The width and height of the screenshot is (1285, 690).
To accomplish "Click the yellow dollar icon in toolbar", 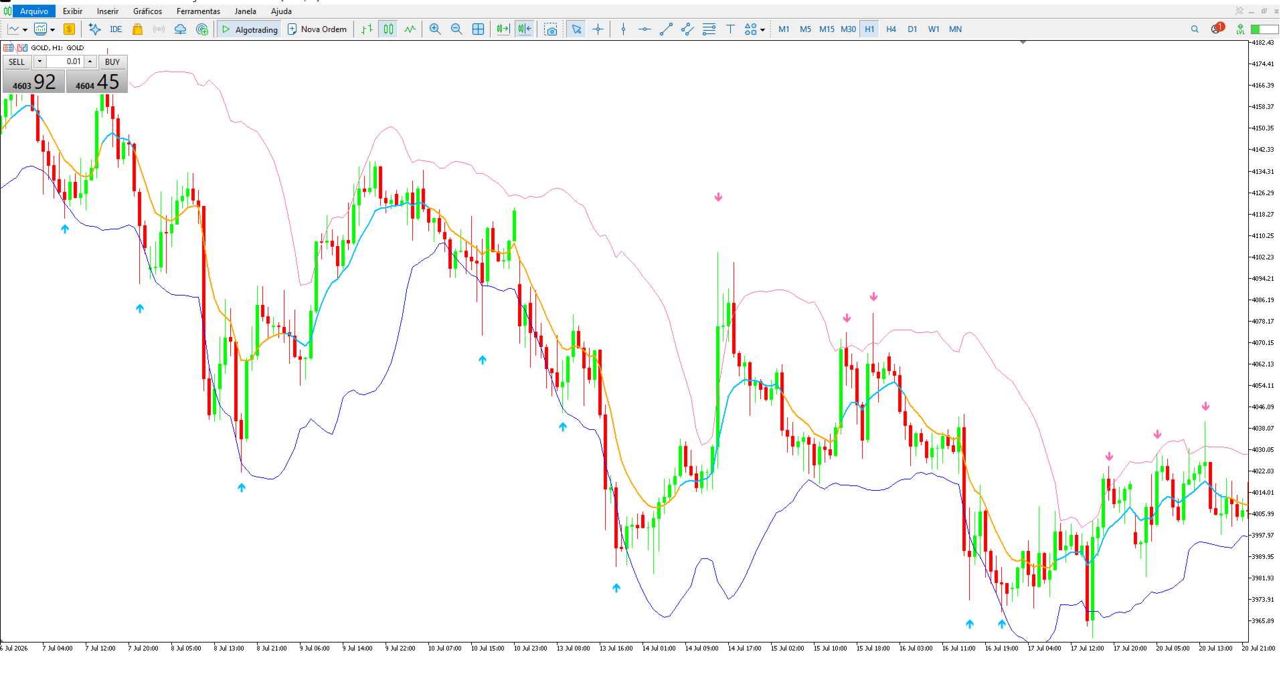I will [x=69, y=29].
